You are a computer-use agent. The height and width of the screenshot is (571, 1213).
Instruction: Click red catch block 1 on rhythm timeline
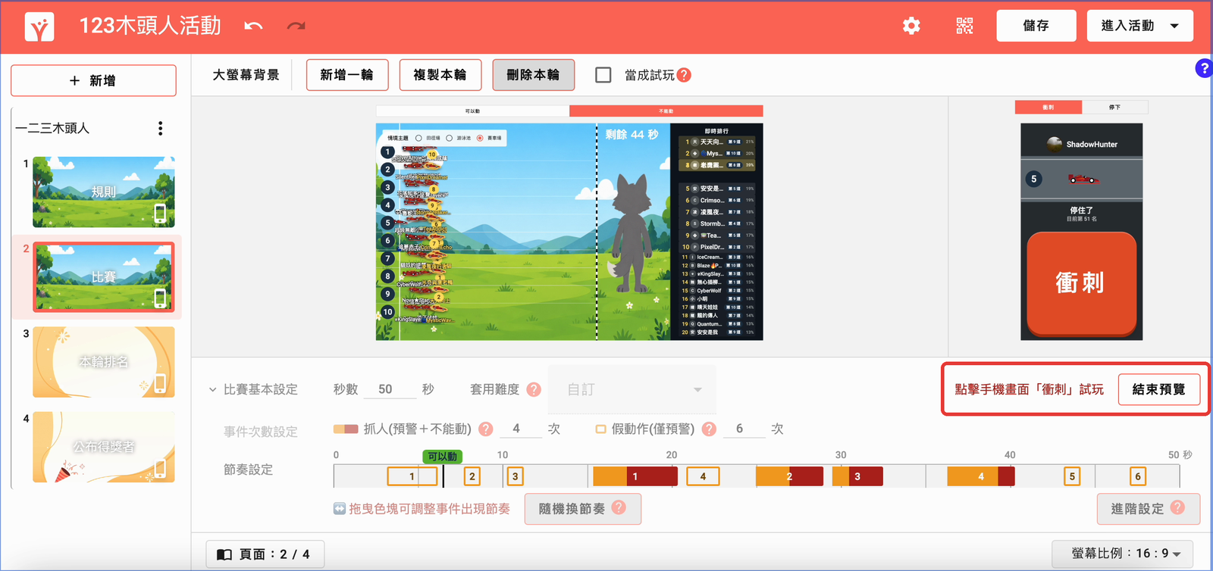652,476
